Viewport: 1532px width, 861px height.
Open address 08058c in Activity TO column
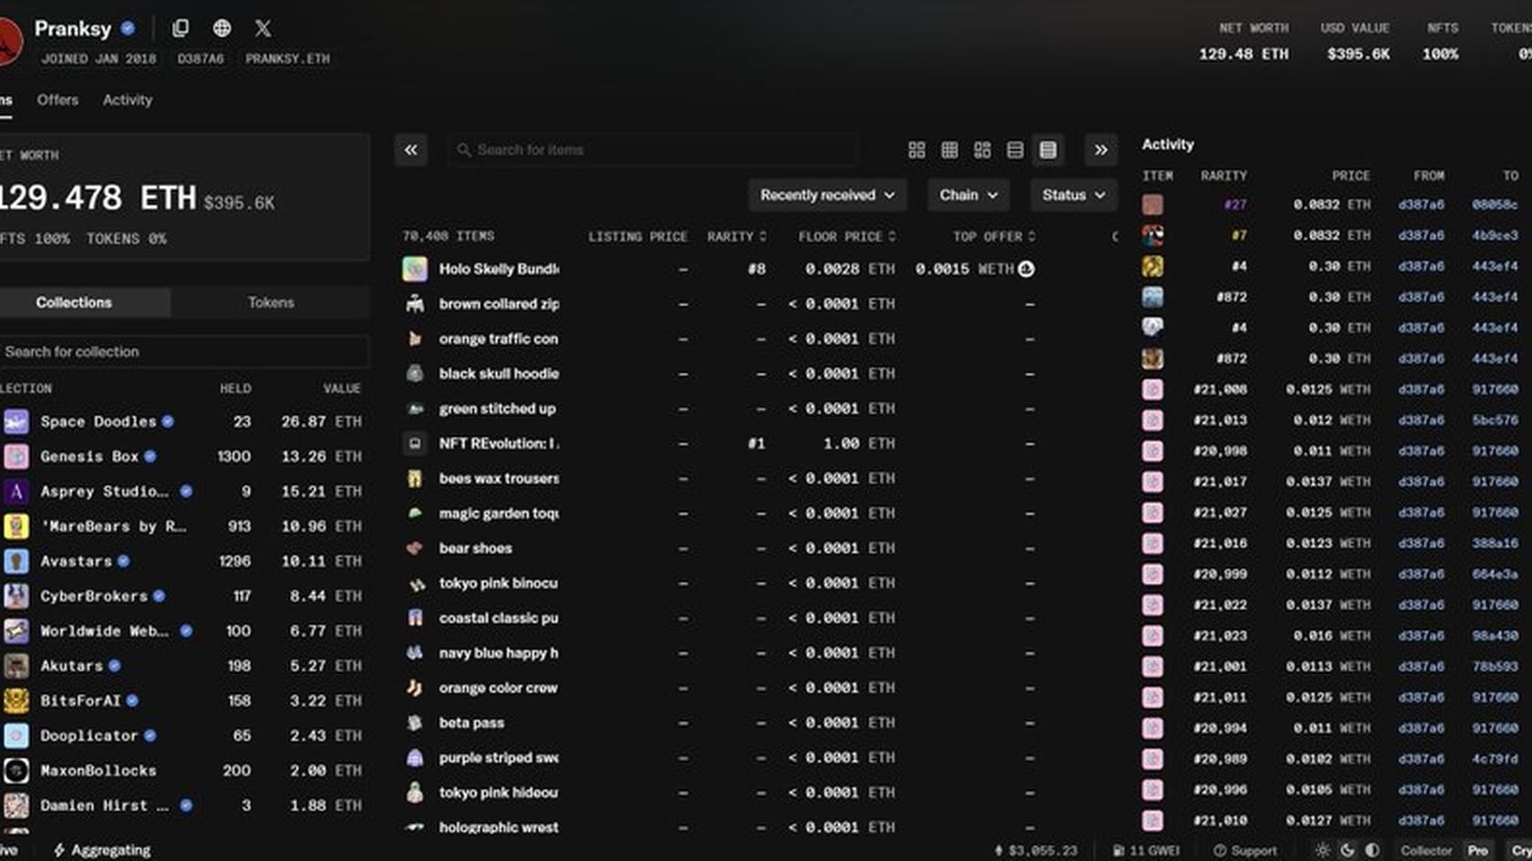tap(1495, 204)
